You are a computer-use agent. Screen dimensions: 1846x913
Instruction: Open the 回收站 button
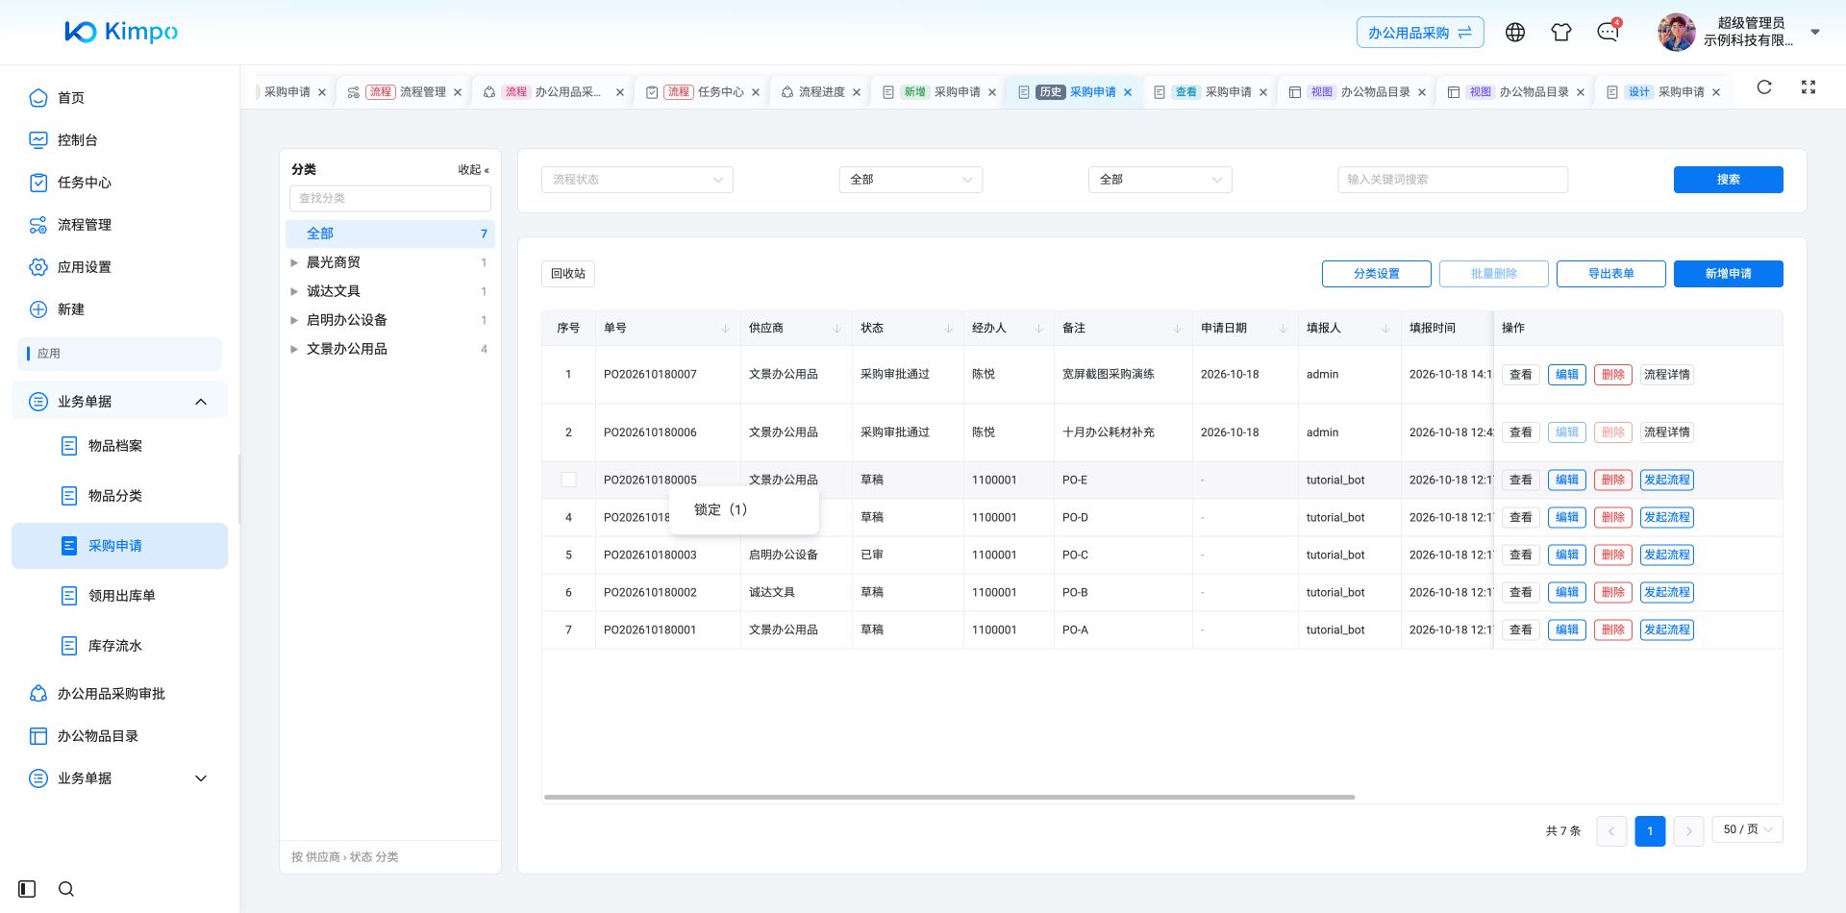pos(567,274)
